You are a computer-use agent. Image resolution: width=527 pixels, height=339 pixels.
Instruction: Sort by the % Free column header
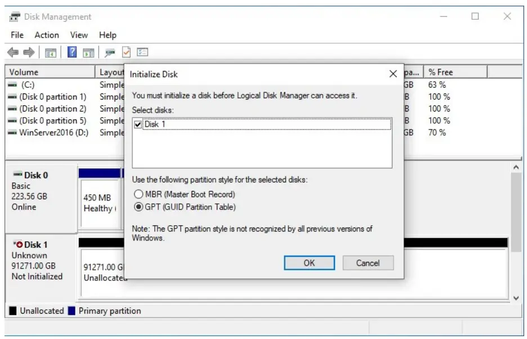455,72
